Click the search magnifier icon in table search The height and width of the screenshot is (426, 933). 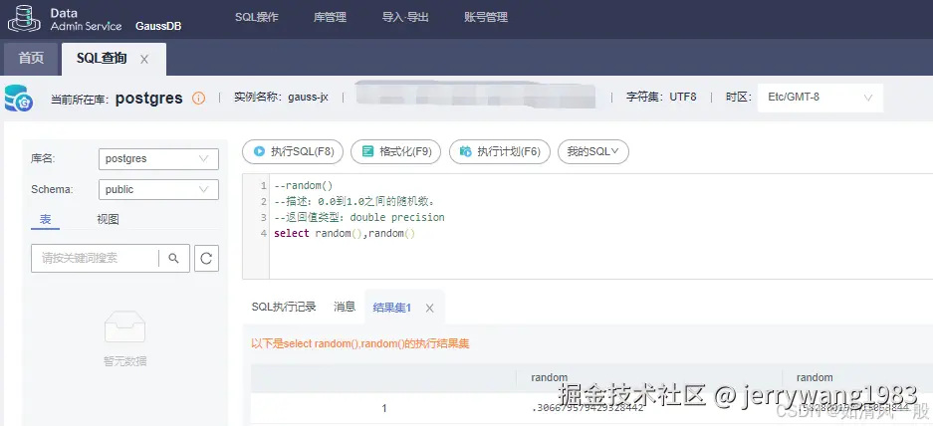173,258
